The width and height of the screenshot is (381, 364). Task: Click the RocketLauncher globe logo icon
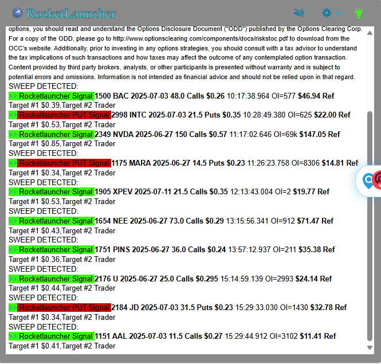point(17,13)
